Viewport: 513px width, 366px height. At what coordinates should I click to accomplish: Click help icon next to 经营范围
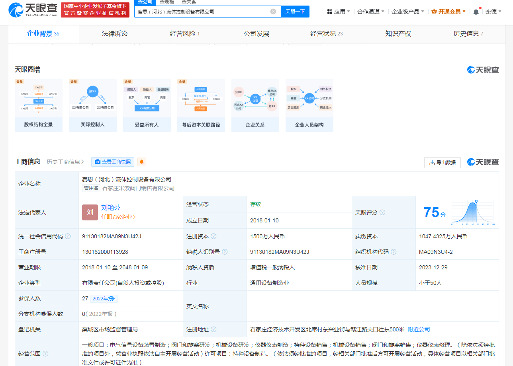pyautogui.click(x=45, y=354)
